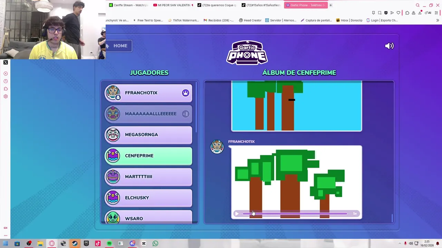Select the Gartic Phone browser tab
The height and width of the screenshot is (248, 442).
pos(306,5)
